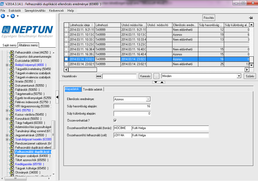Click the blue forward navigation arrow
This screenshot has height=181, width=258.
coord(12,16)
